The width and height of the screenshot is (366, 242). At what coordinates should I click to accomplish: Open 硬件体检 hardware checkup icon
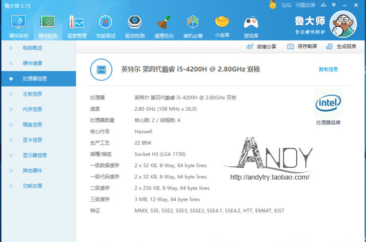[19, 22]
